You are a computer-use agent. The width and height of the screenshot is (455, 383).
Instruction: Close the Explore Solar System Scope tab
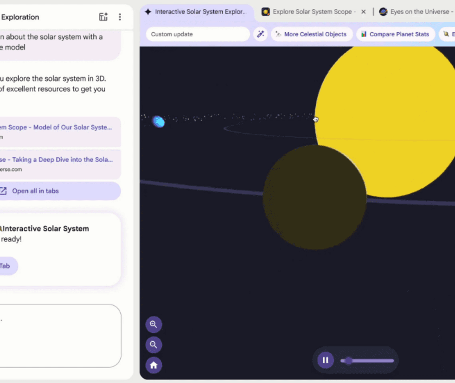(363, 12)
